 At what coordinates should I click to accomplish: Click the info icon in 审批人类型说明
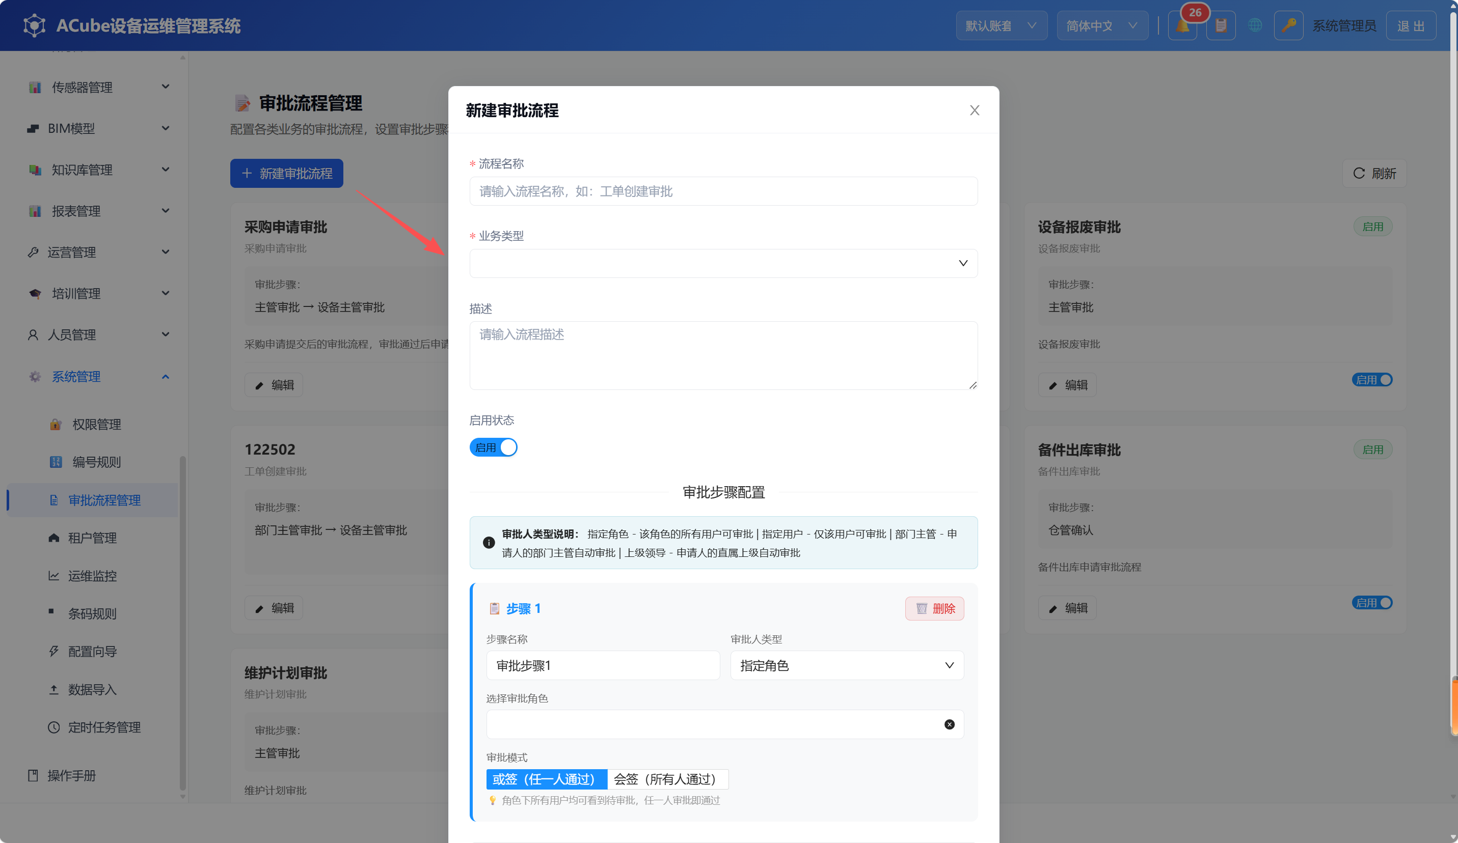489,542
